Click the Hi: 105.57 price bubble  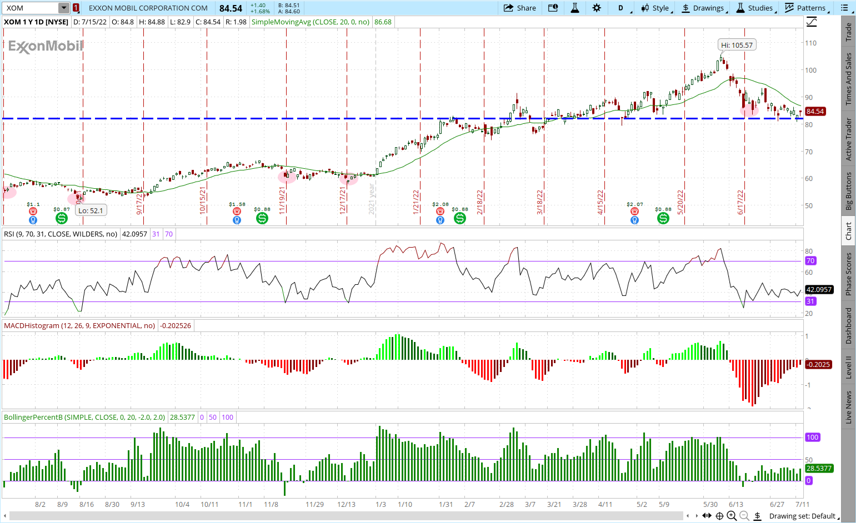[x=737, y=45]
